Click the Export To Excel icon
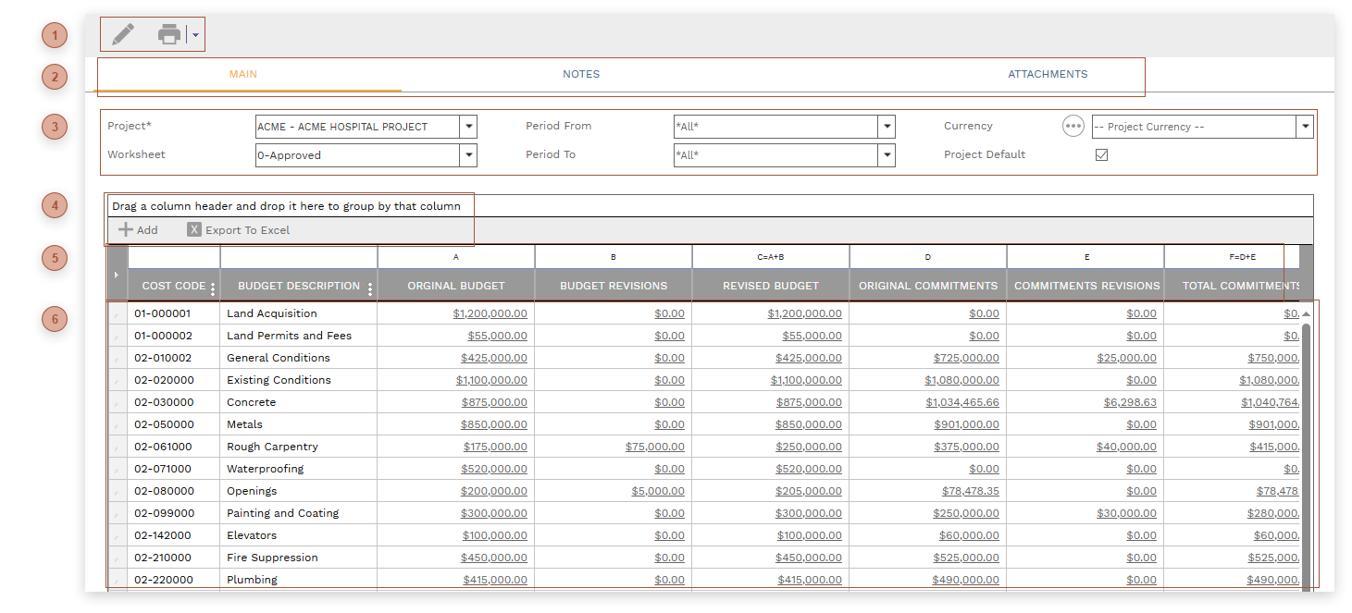Image resolution: width=1352 pixels, height=613 pixels. pos(193,229)
